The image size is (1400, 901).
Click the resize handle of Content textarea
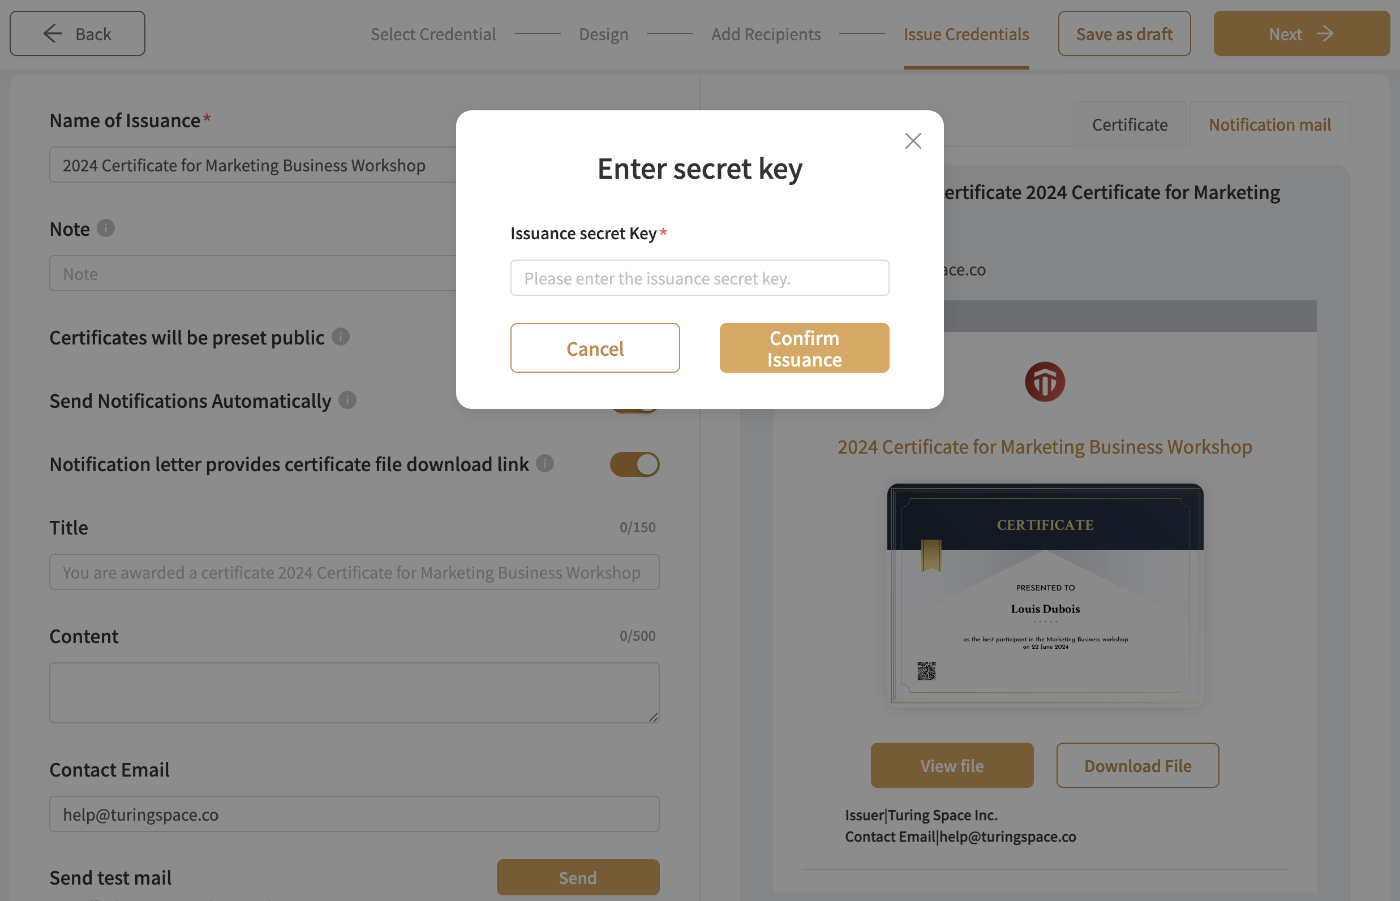coord(653,717)
